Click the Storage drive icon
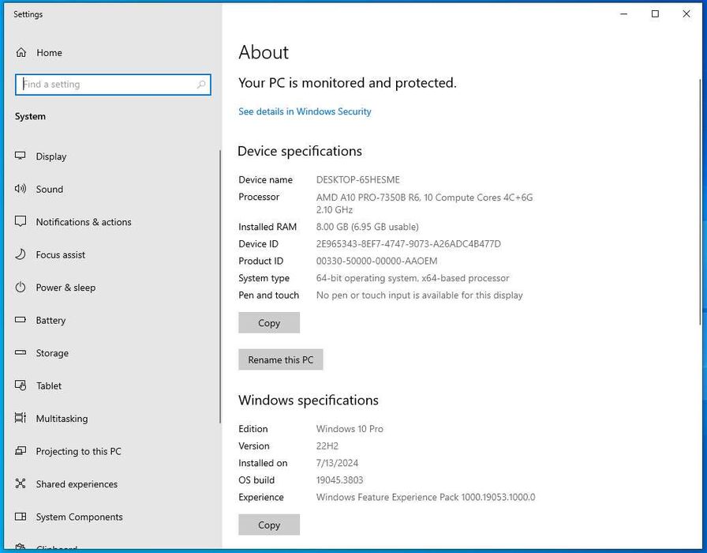The height and width of the screenshot is (553, 707). (x=21, y=352)
